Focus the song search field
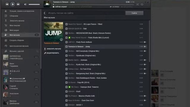This screenshot has width=190, height=107. (86, 13)
